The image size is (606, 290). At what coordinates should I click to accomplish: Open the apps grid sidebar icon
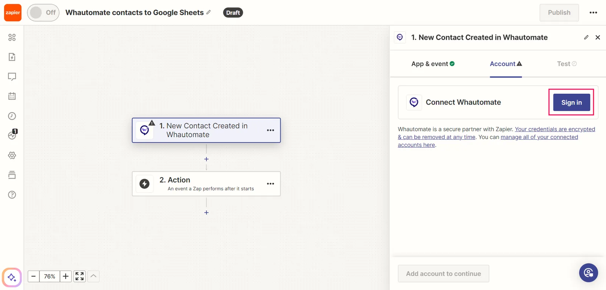click(12, 37)
